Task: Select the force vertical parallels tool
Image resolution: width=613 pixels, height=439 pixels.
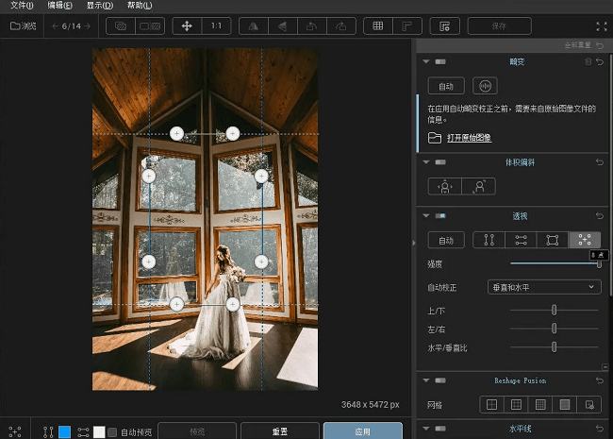Action: point(489,240)
